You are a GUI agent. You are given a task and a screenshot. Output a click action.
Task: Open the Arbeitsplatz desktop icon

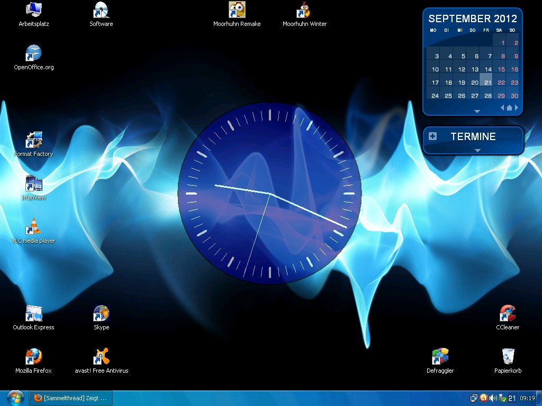[33, 14]
